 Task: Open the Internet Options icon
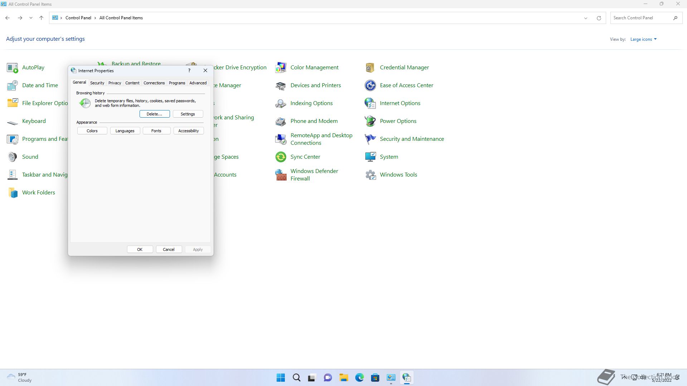point(370,103)
